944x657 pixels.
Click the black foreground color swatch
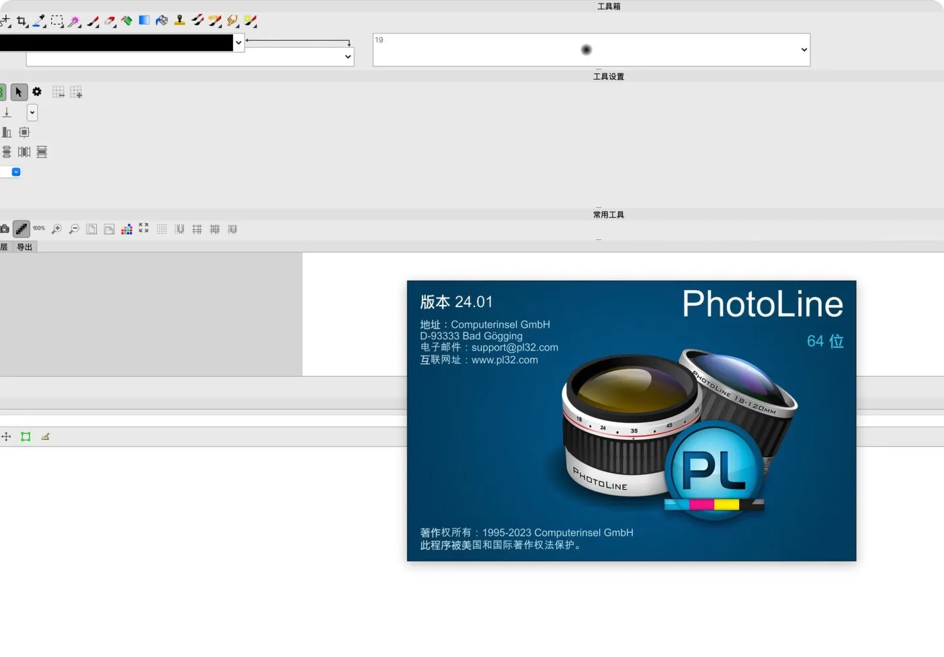tap(116, 42)
